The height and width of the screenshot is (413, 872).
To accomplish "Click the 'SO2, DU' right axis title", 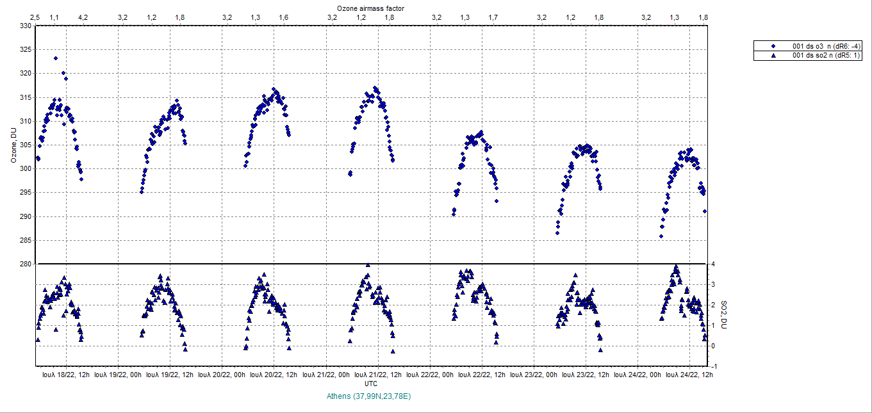I will coord(724,315).
